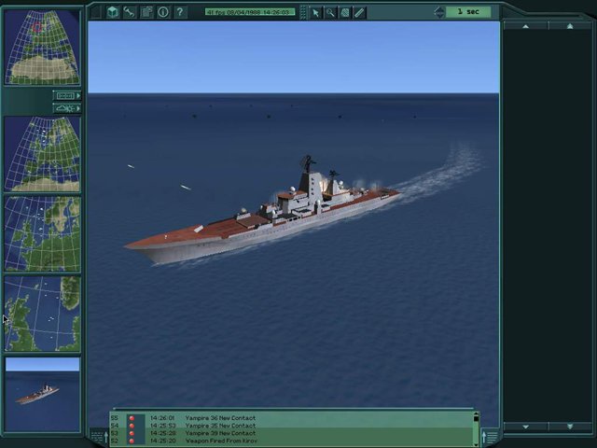
Task: Open the info (i) icon
Action: coord(163,12)
